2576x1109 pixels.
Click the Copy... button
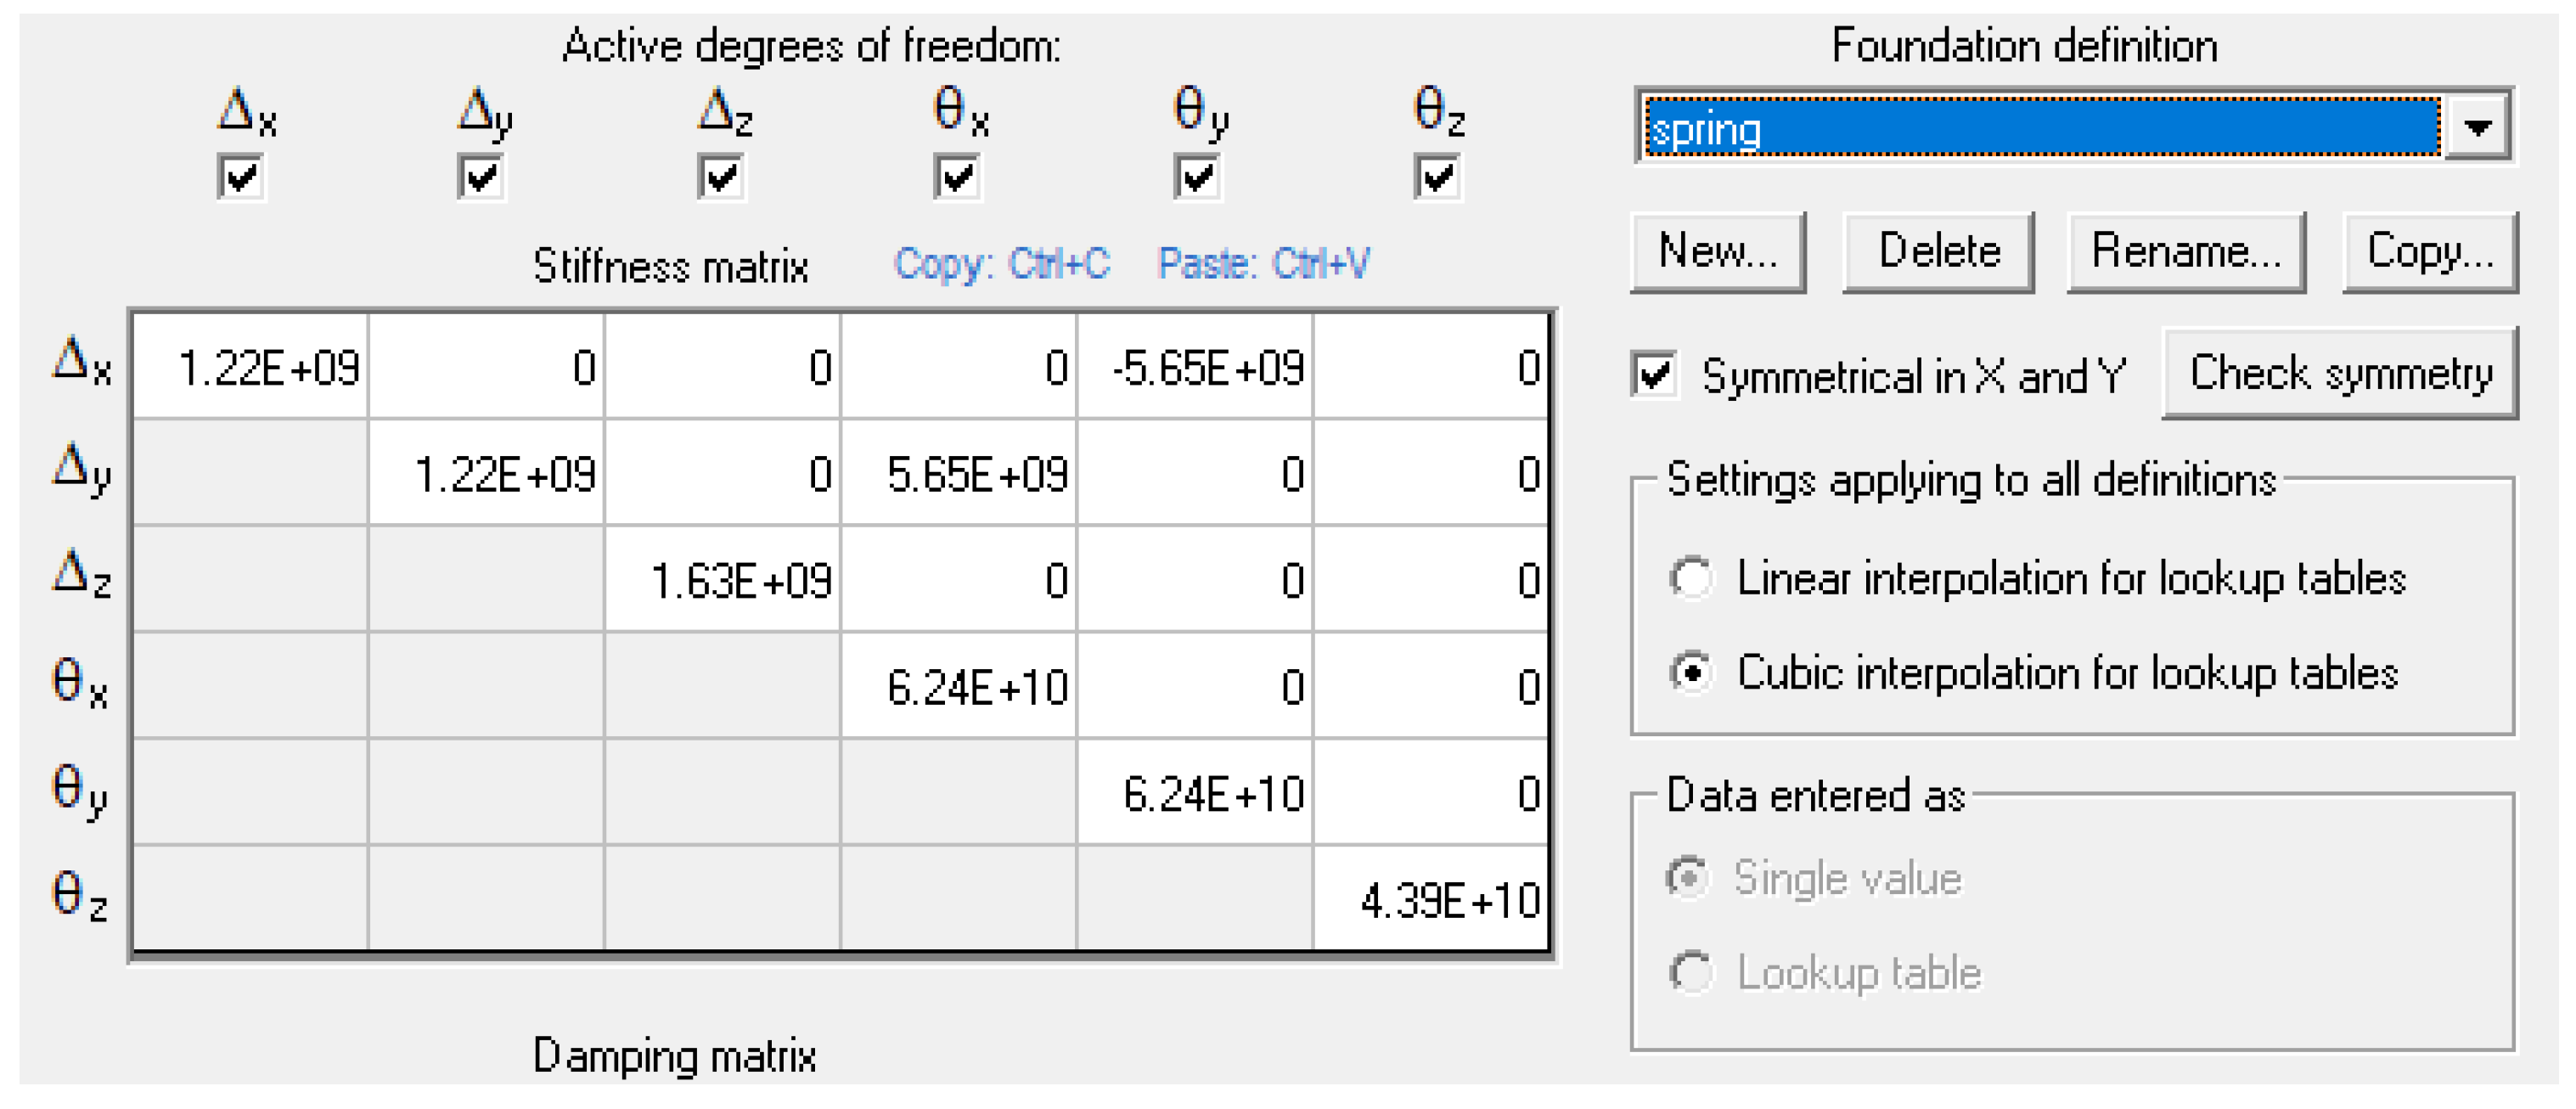pyautogui.click(x=2429, y=251)
